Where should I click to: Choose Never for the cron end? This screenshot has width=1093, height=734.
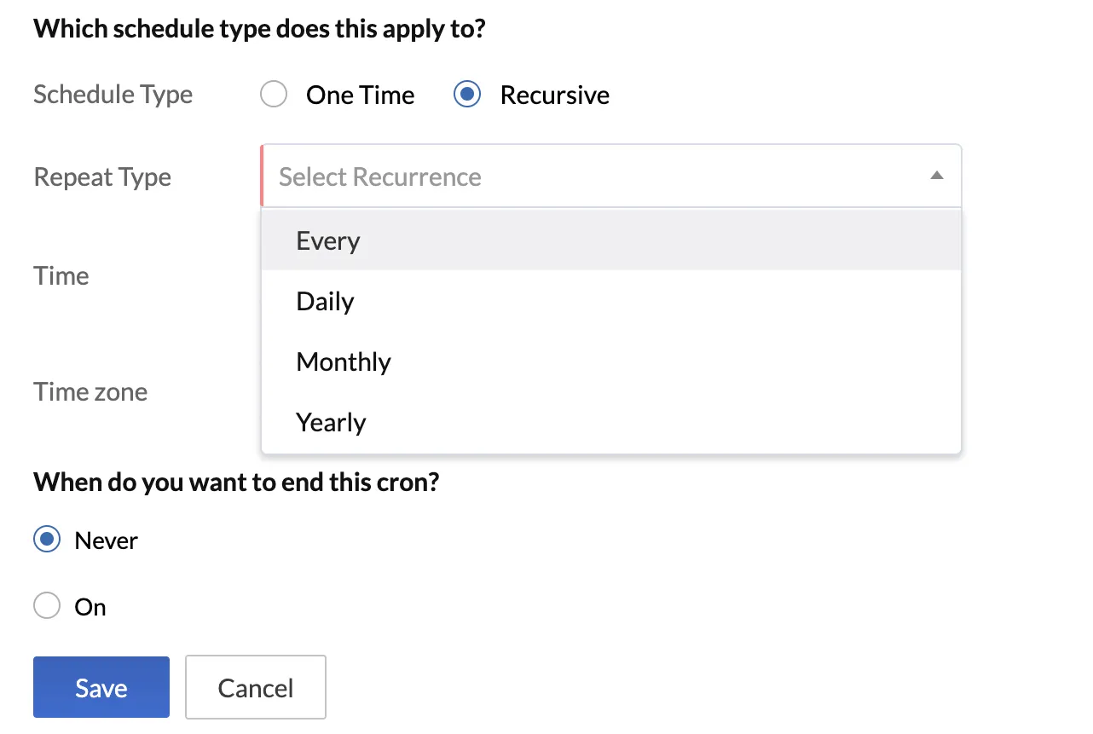pos(47,540)
